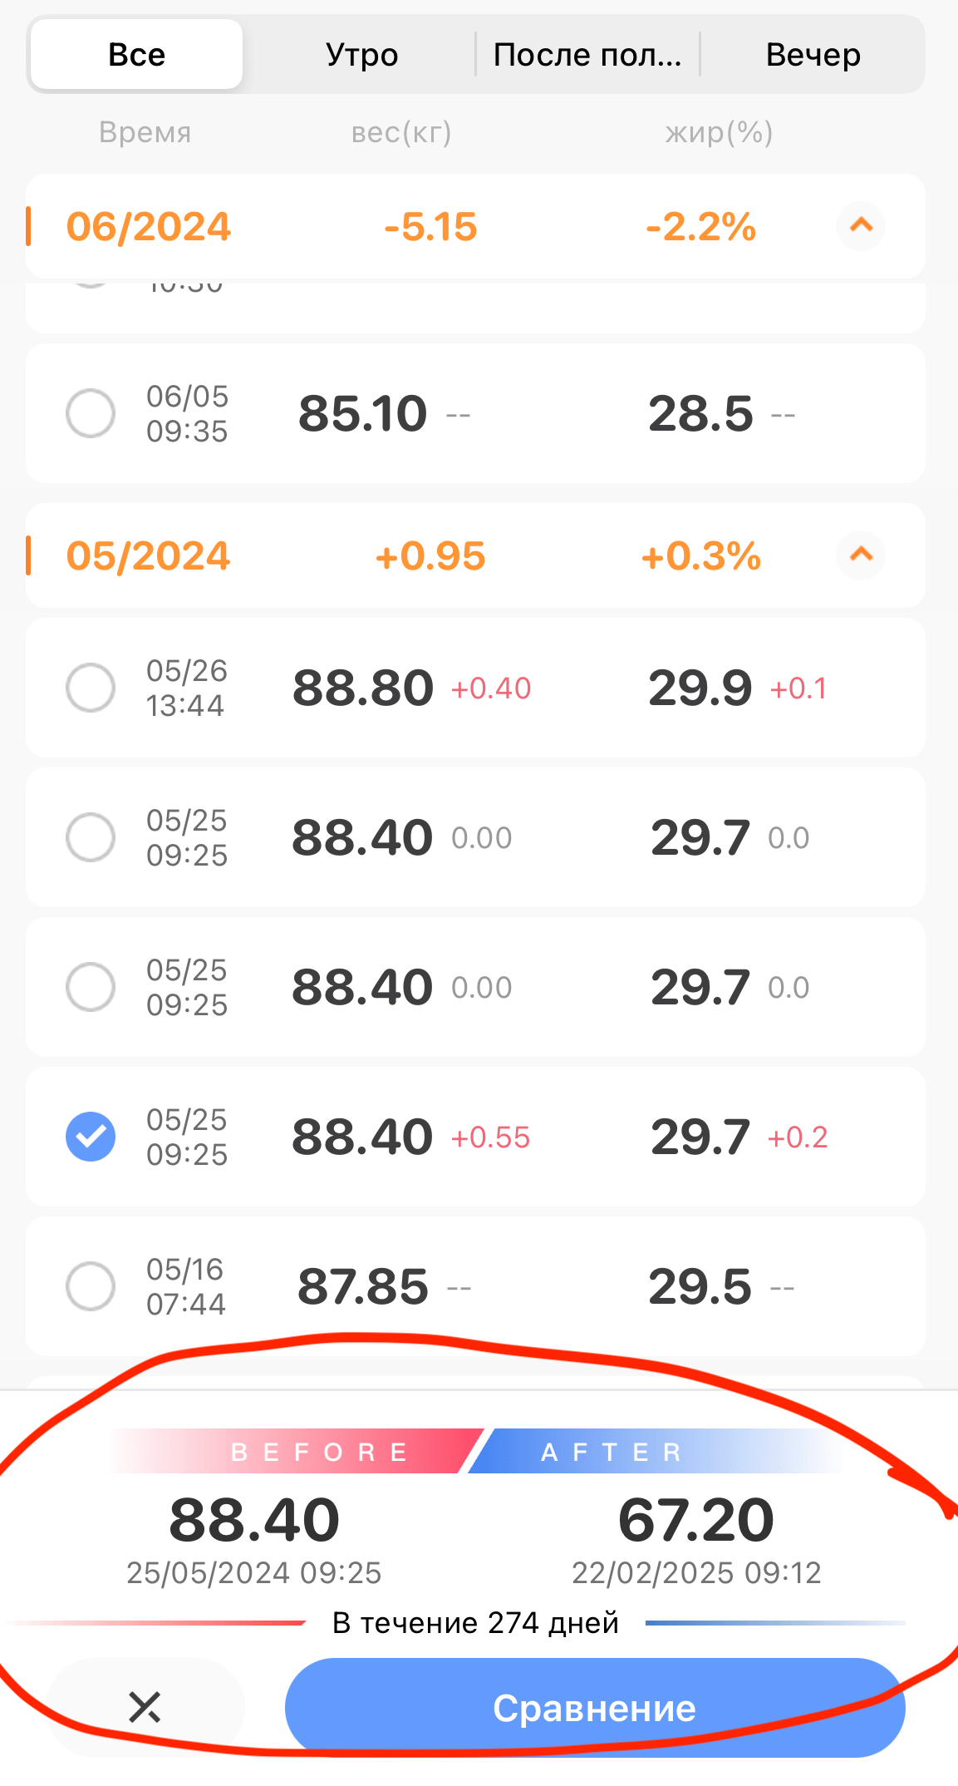The width and height of the screenshot is (958, 1786).
Task: Collapse the 06/2024 month section
Action: tap(861, 225)
